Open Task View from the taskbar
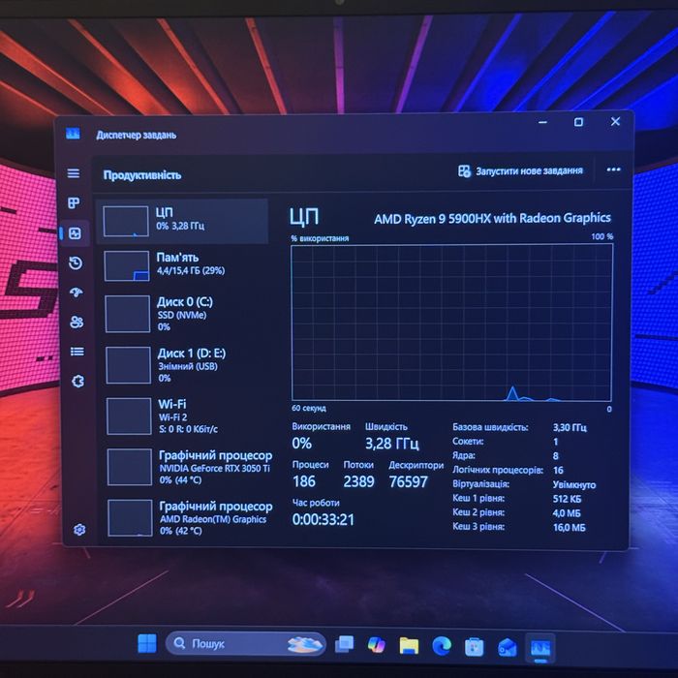This screenshot has width=678, height=678. (x=344, y=644)
